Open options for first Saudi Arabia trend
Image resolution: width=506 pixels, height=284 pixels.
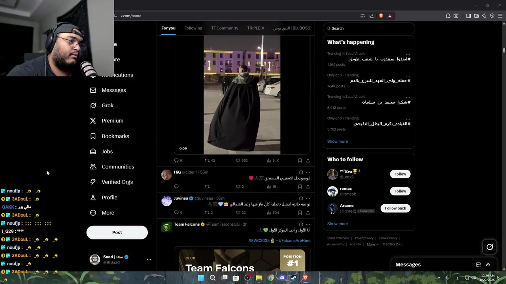pyautogui.click(x=408, y=54)
